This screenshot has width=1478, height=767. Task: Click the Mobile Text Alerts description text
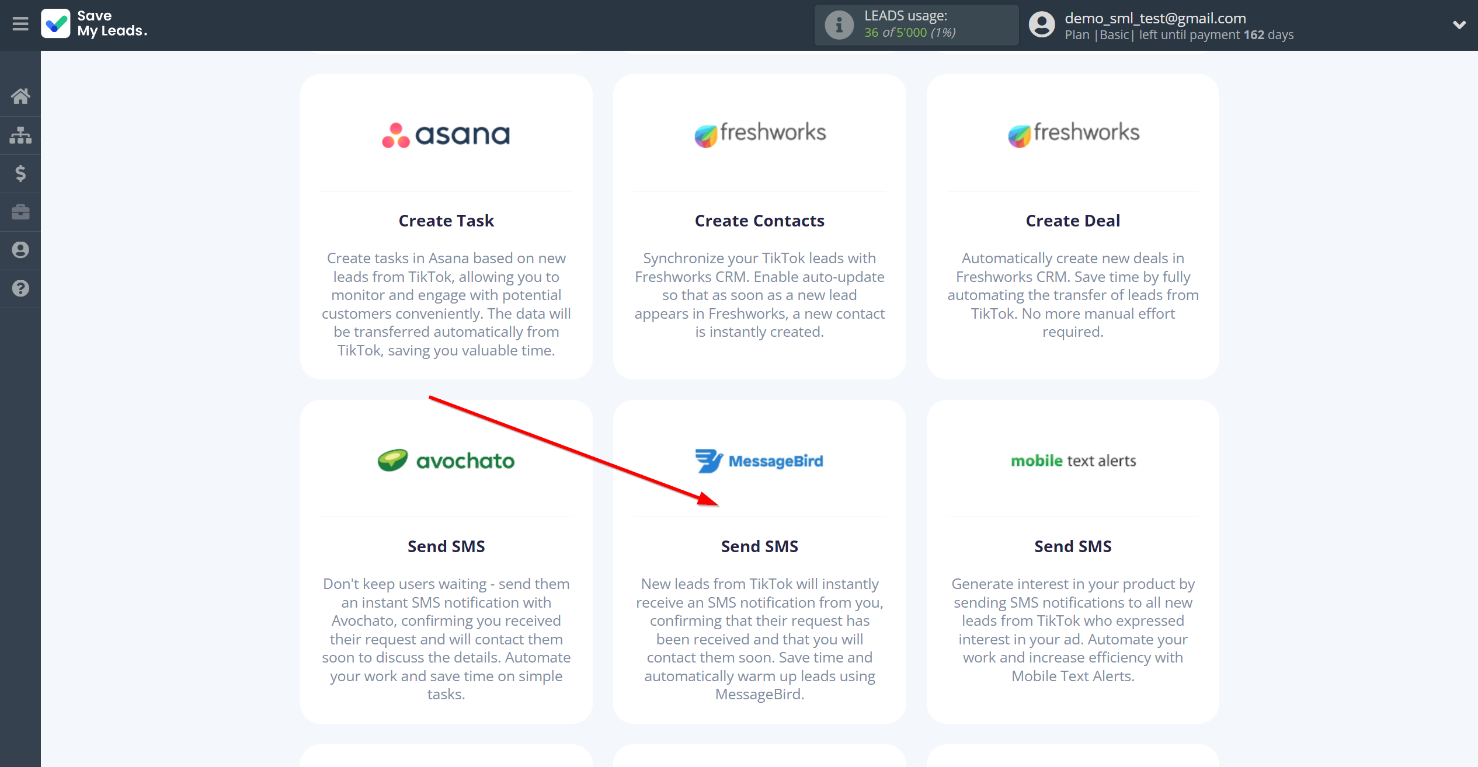point(1073,630)
